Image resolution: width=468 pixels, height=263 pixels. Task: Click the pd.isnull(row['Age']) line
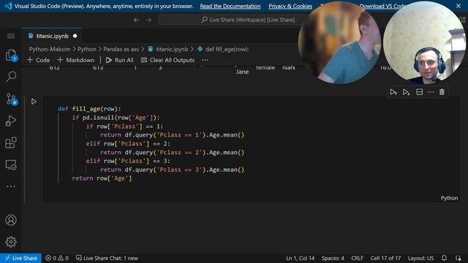tap(116, 118)
